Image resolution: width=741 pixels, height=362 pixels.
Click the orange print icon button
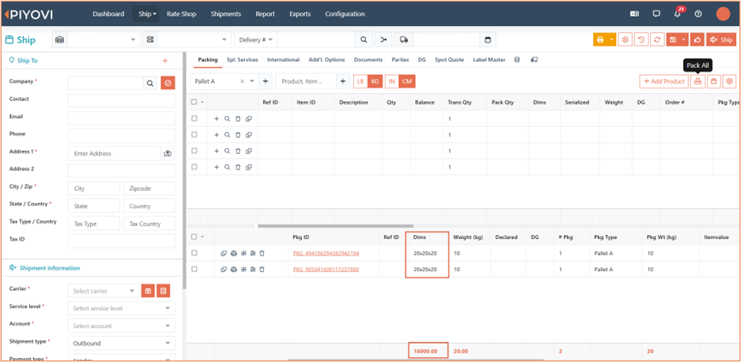pos(600,39)
